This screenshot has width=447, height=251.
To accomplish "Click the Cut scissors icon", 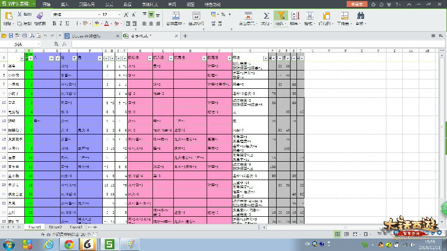I will pyautogui.click(x=20, y=14).
